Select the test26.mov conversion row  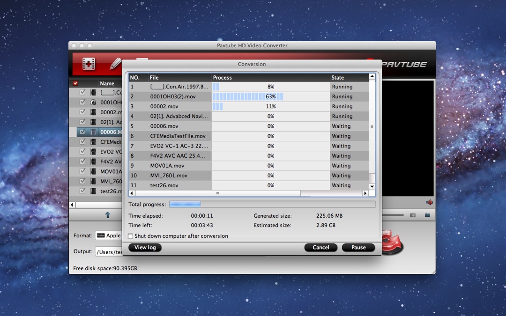248,185
